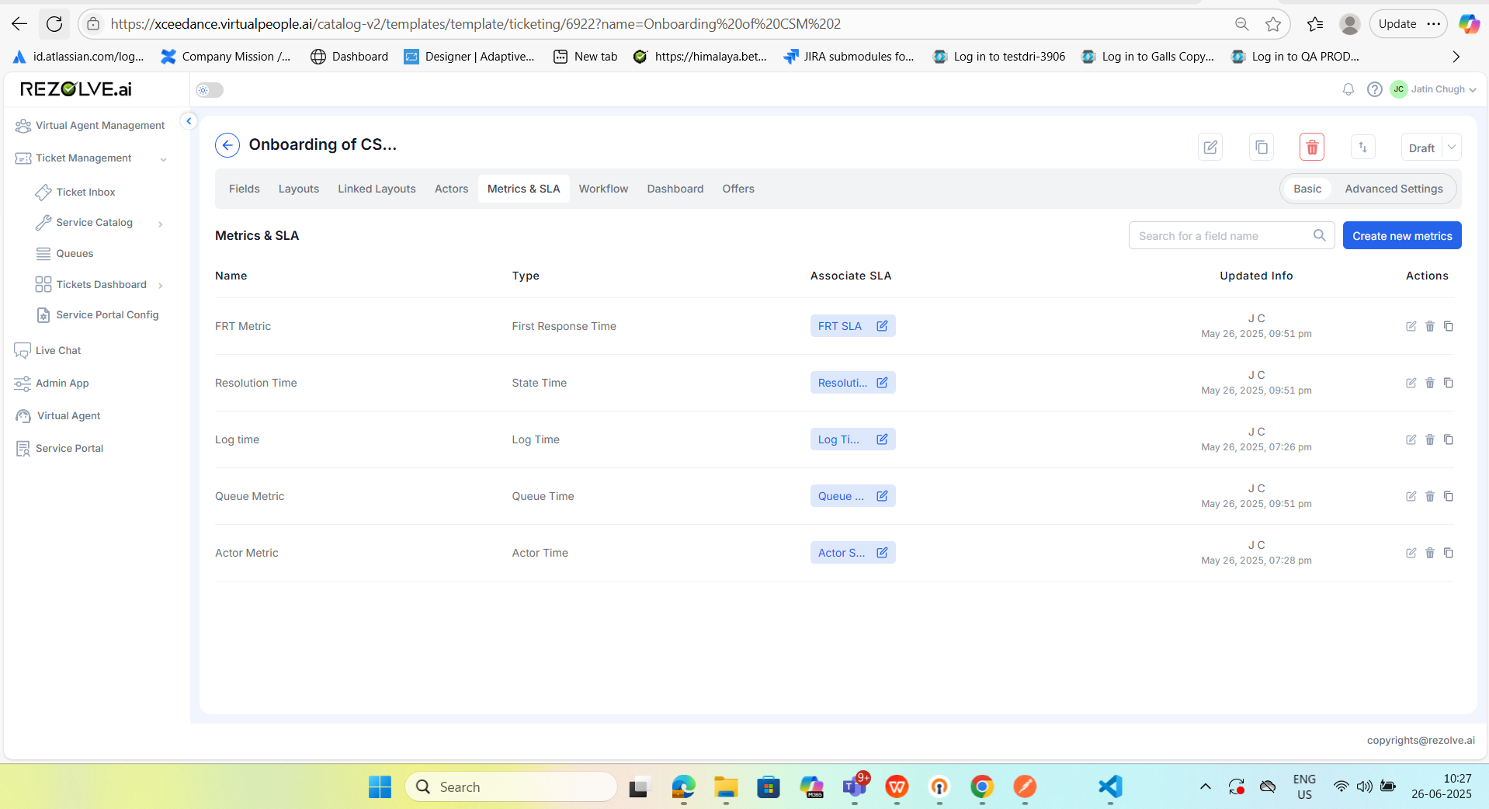Open Google Chrome from taskbar

tap(981, 787)
